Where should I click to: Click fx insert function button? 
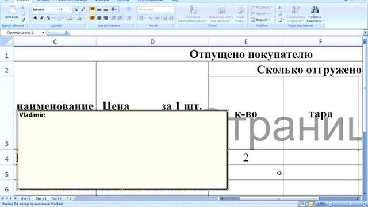pyautogui.click(x=66, y=33)
